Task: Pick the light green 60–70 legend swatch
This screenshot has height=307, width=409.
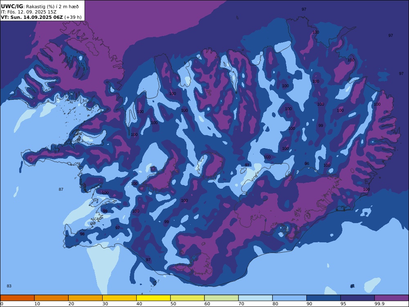Action: (221, 298)
